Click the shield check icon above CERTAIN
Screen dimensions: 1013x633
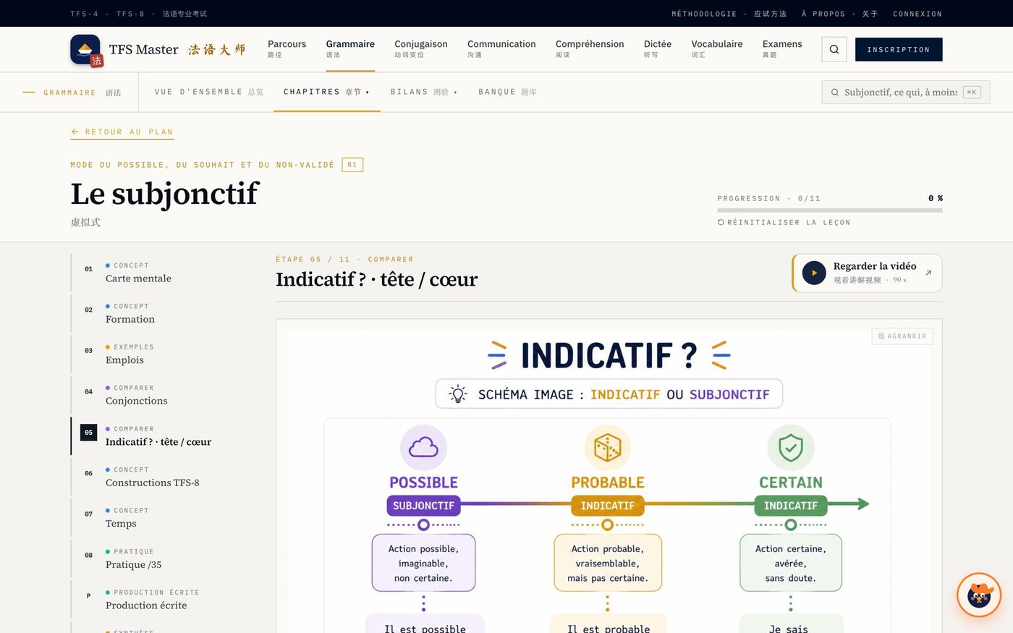click(790, 448)
